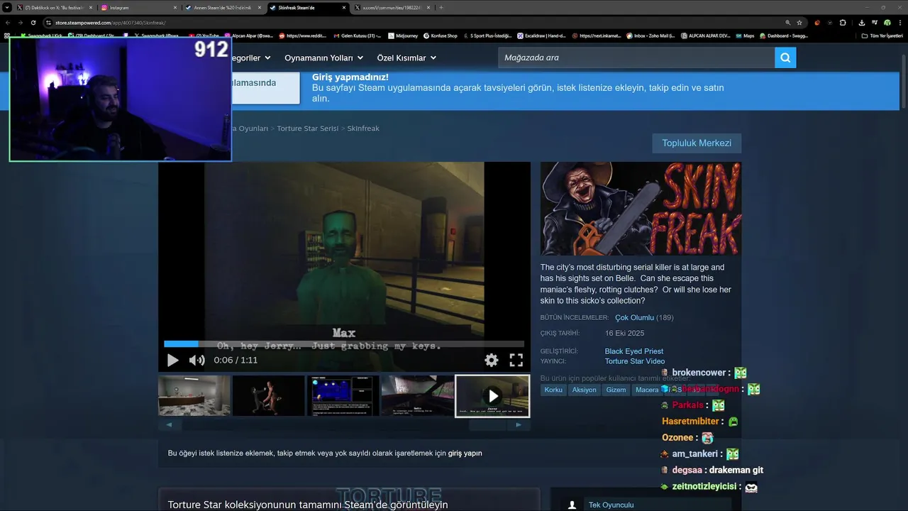Click the site info icon in address bar
908x511 pixels.
(x=49, y=23)
